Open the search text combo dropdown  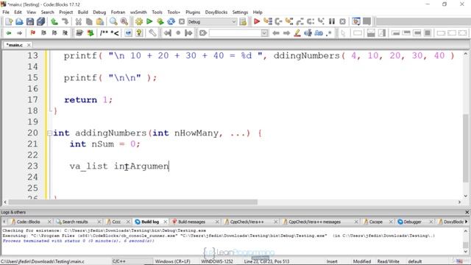click(264, 32)
